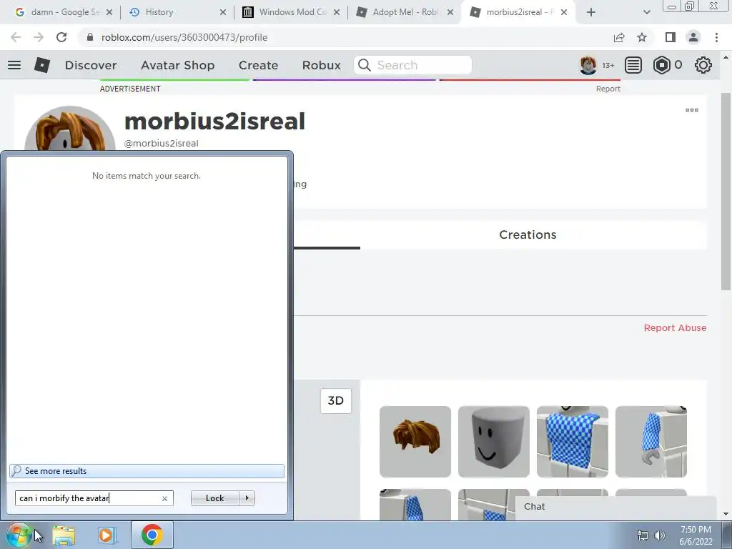
Task: Toggle Chrome side panel icon
Action: point(671,37)
